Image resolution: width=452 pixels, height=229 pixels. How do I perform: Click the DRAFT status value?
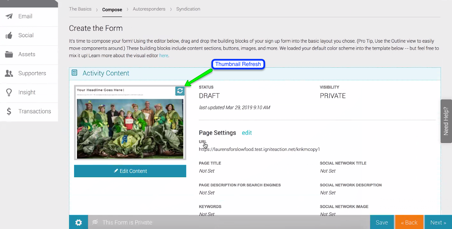(209, 96)
